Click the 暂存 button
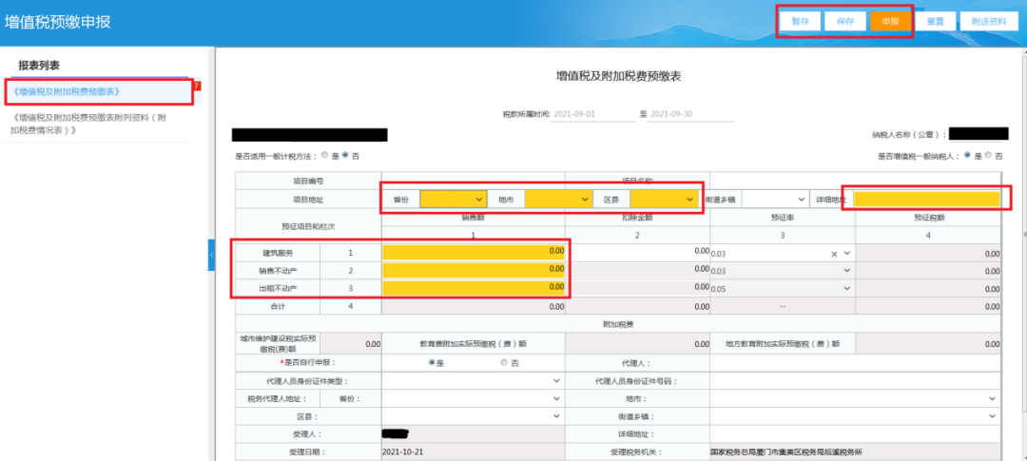The height and width of the screenshot is (461, 1027). pos(801,21)
